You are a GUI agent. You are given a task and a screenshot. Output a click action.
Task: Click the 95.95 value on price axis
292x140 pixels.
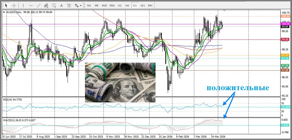pos(286,87)
